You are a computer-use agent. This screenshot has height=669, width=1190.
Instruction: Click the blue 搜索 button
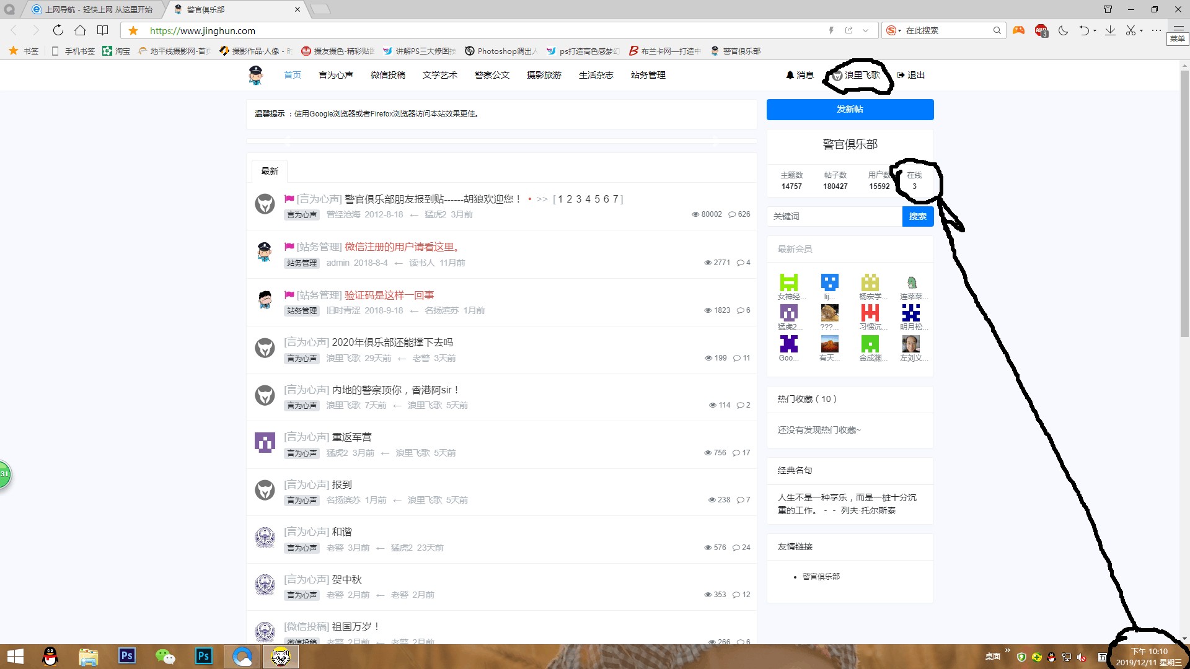click(917, 216)
